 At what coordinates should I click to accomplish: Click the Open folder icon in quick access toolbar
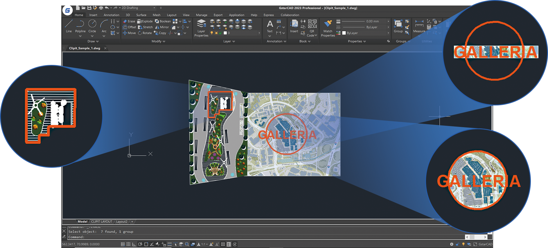83,8
